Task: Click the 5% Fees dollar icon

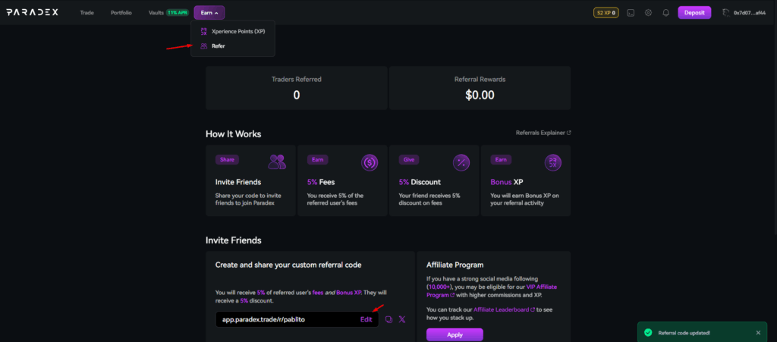Action: point(370,162)
